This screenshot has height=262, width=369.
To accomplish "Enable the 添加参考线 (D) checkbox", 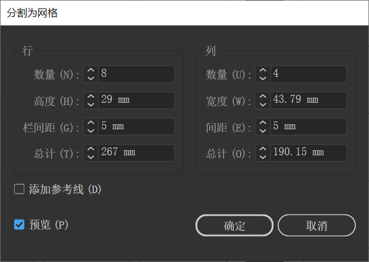I will 19,189.
